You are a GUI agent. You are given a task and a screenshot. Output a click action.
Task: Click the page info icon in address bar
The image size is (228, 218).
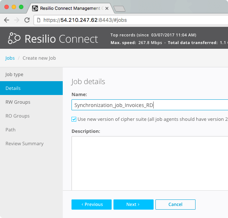tap(39, 20)
